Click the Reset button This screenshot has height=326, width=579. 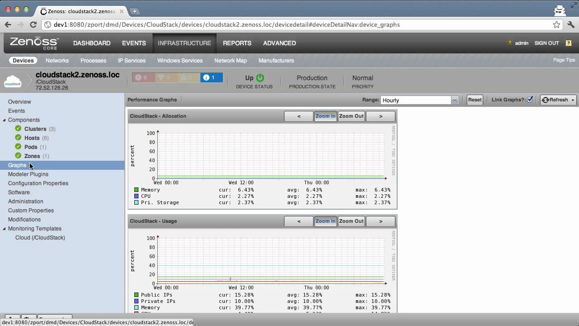click(475, 100)
